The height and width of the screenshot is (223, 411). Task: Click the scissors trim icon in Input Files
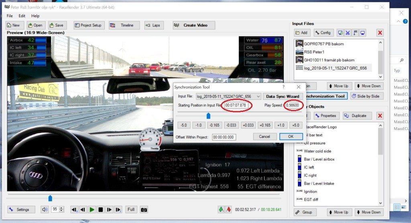[348, 33]
